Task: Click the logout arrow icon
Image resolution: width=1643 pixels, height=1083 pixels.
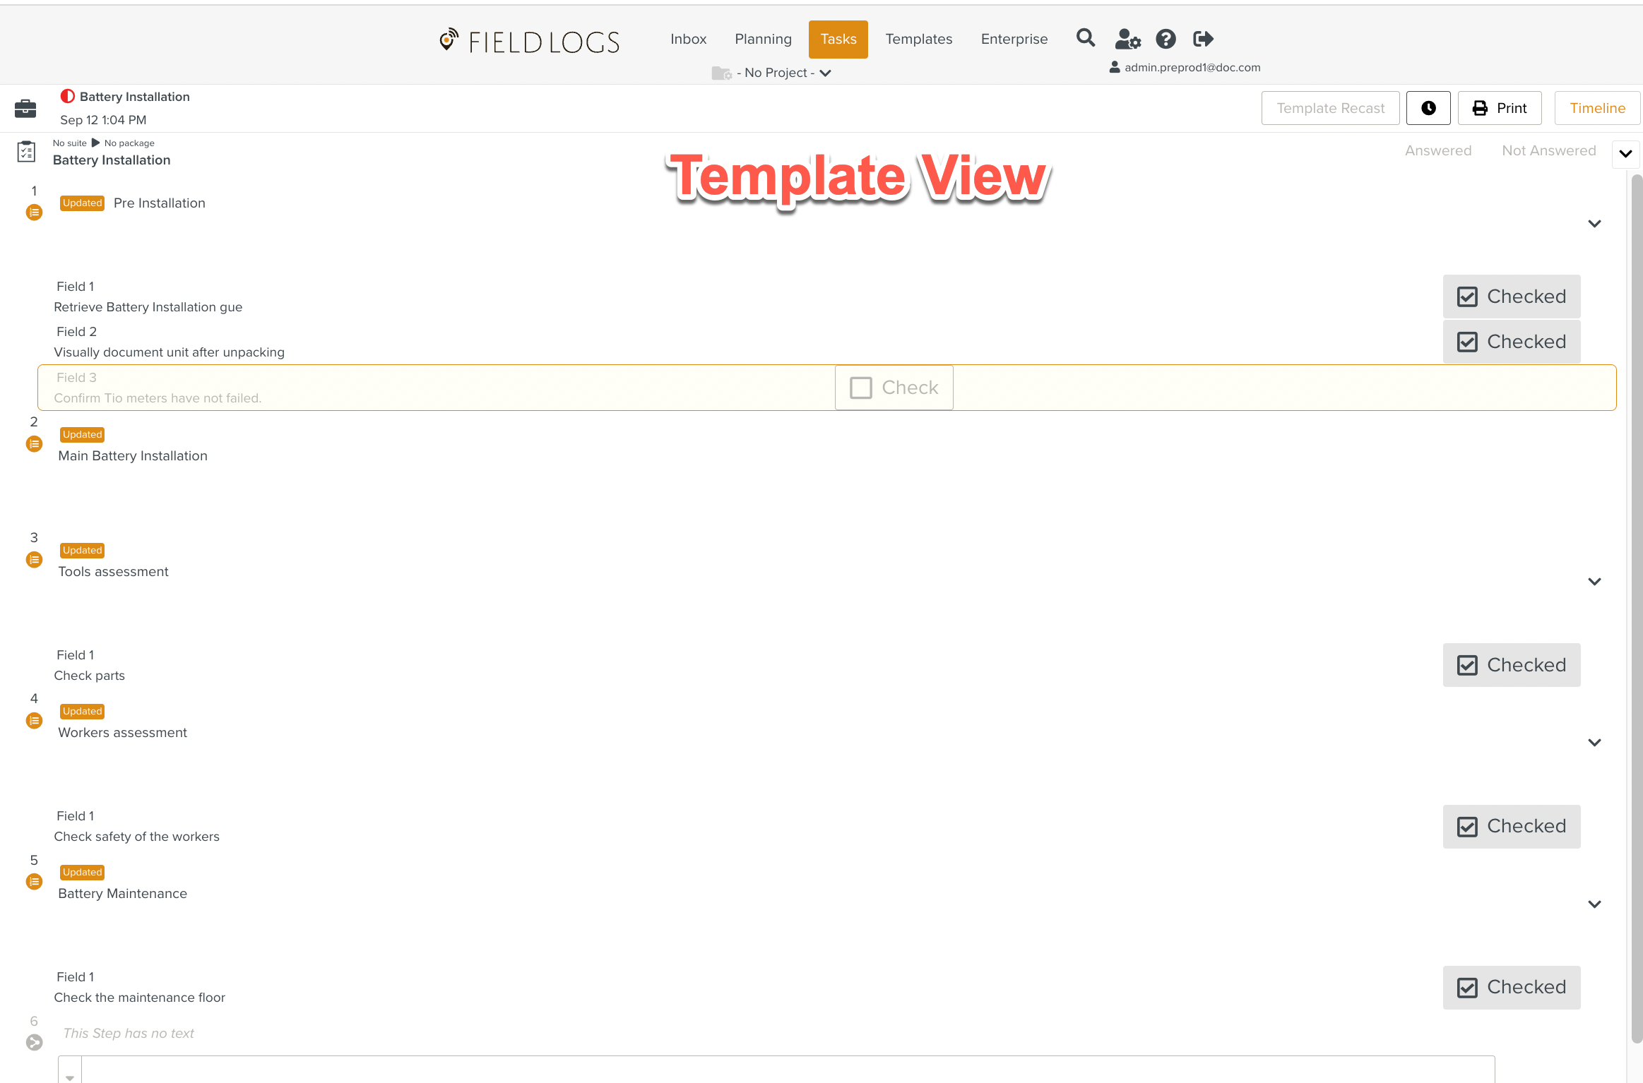Action: coord(1203,39)
